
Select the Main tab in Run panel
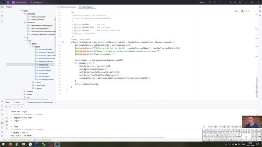click(x=18, y=102)
